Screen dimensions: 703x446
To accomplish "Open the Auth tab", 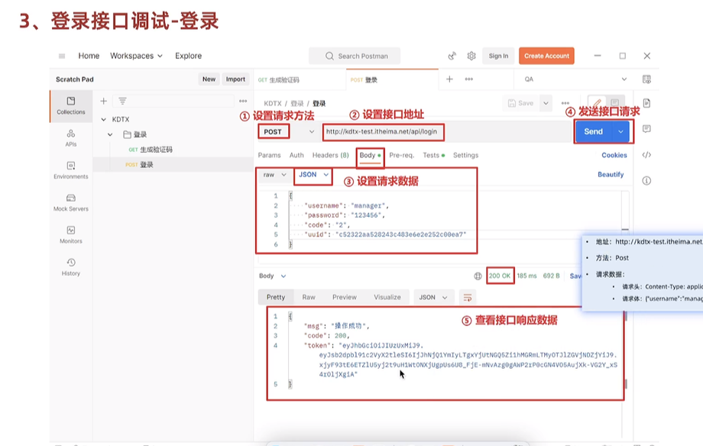I will [296, 155].
